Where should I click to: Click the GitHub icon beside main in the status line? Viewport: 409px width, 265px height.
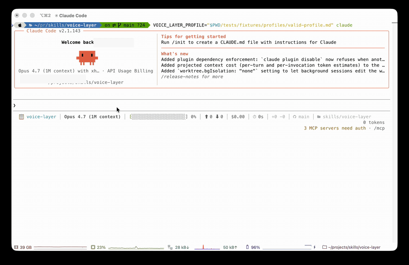(x=294, y=117)
